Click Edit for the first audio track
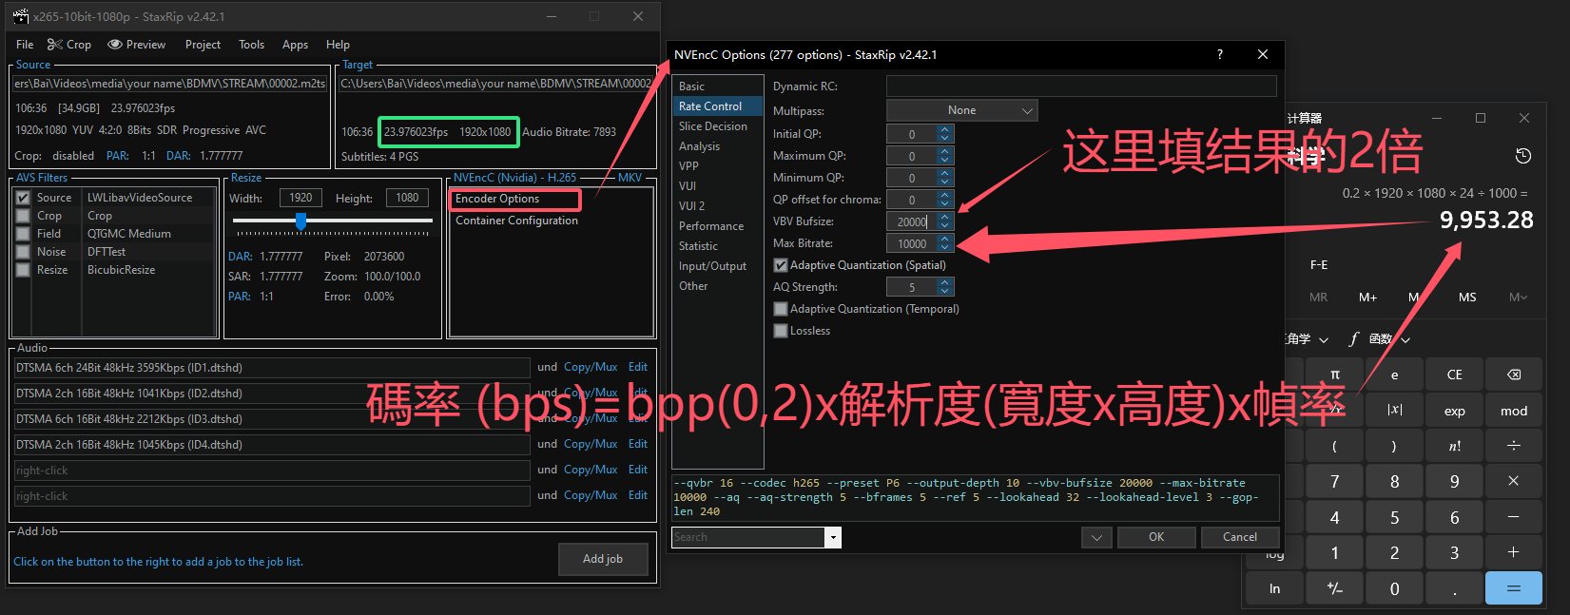 pos(637,367)
